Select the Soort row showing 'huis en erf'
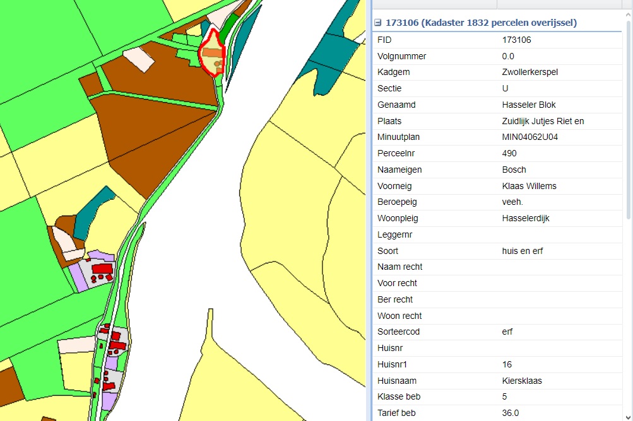633x421 pixels. point(497,251)
